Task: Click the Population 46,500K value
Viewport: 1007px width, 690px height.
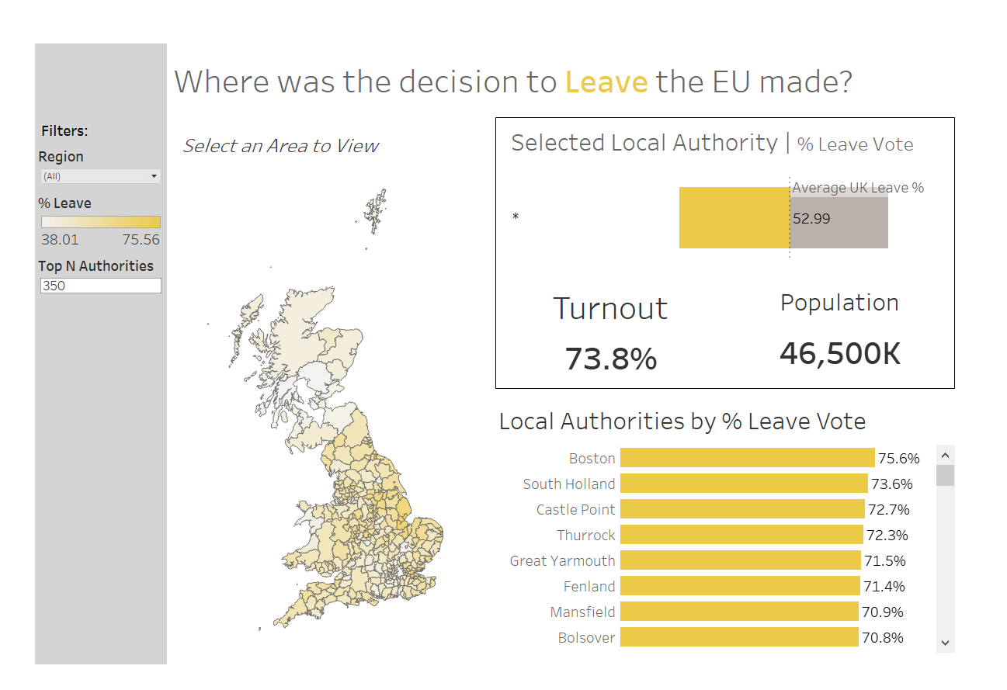Action: pos(839,354)
